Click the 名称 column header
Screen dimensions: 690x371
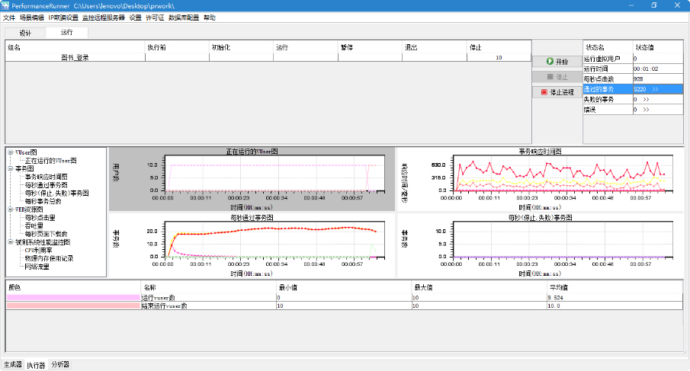pos(209,287)
